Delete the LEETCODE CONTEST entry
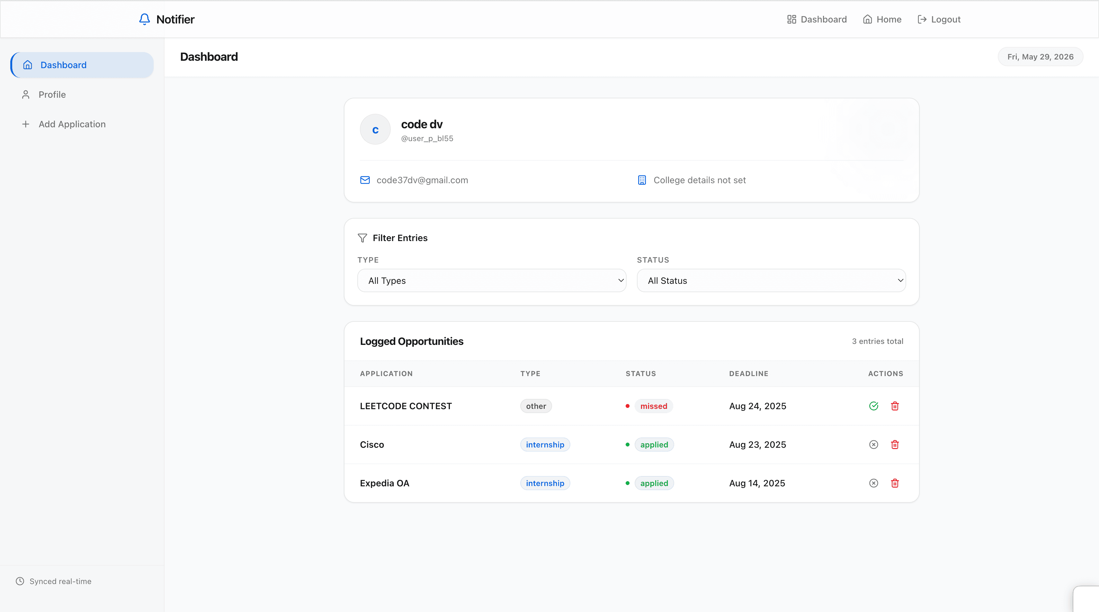 [x=895, y=406]
